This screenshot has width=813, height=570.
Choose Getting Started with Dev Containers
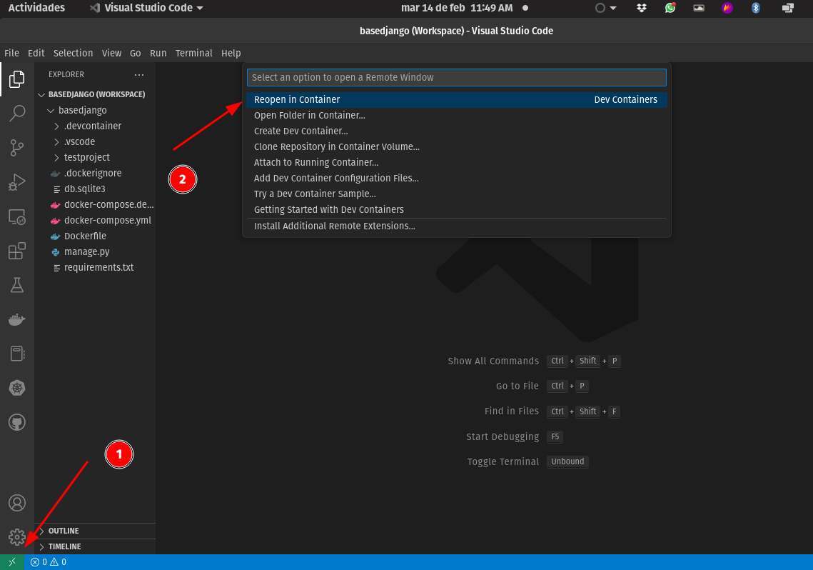(457, 209)
